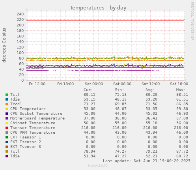Click the dark purple Tdie swatch (51.94 row)
Image resolution: width=196 pixels, height=170 pixels.
point(7,156)
